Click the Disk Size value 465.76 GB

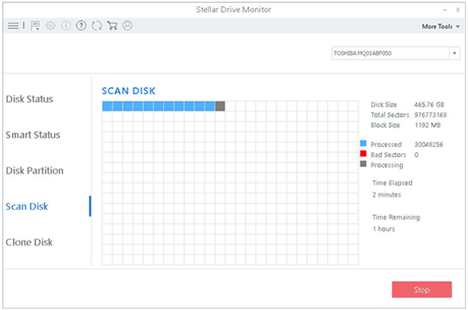coord(429,105)
